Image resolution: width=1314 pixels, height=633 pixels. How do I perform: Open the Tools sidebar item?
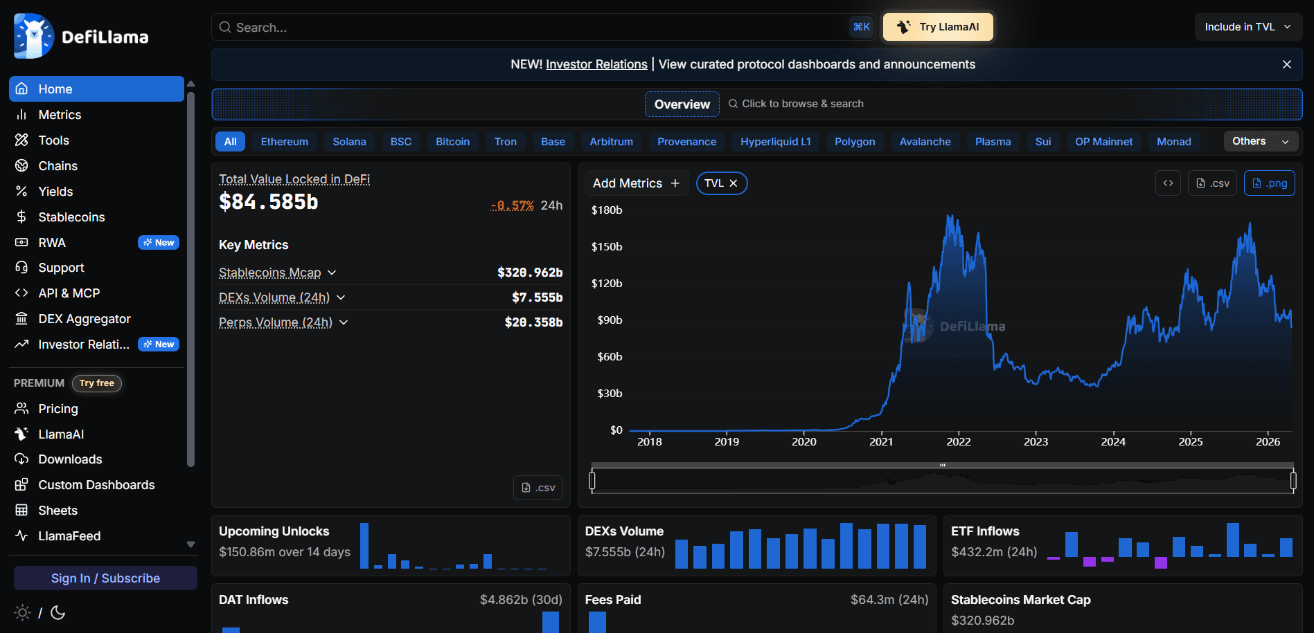(x=96, y=140)
